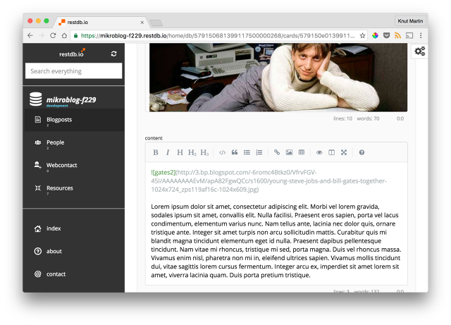Toggle preview with the eye icon
The width and height of the screenshot is (451, 325).
pos(319,152)
